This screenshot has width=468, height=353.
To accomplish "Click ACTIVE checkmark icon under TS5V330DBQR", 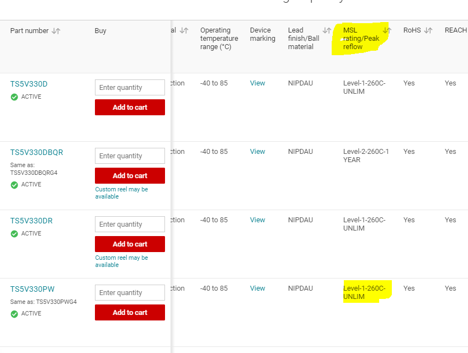I will (14, 185).
